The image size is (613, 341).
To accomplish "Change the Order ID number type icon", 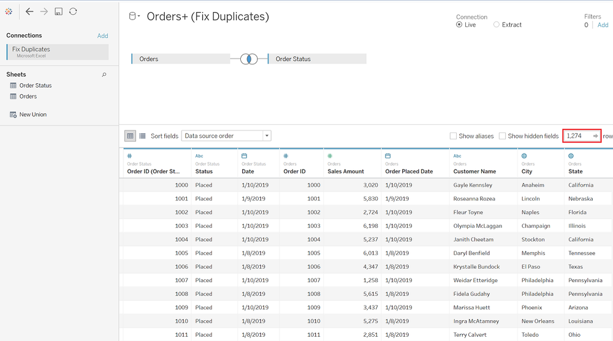I will [x=286, y=156].
